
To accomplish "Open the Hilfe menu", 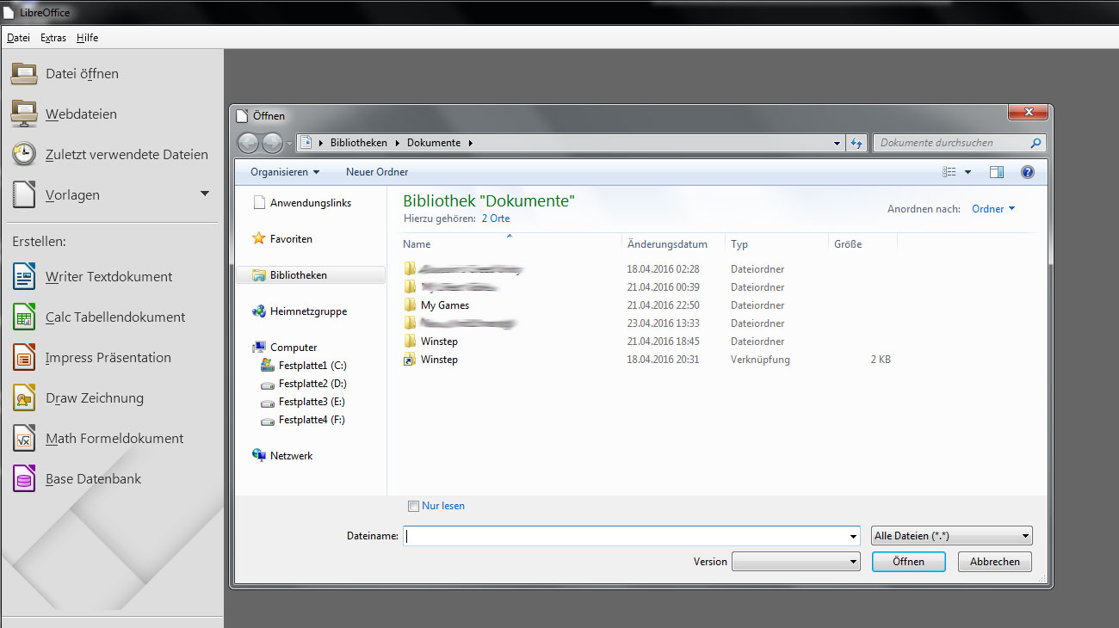I will 87,38.
